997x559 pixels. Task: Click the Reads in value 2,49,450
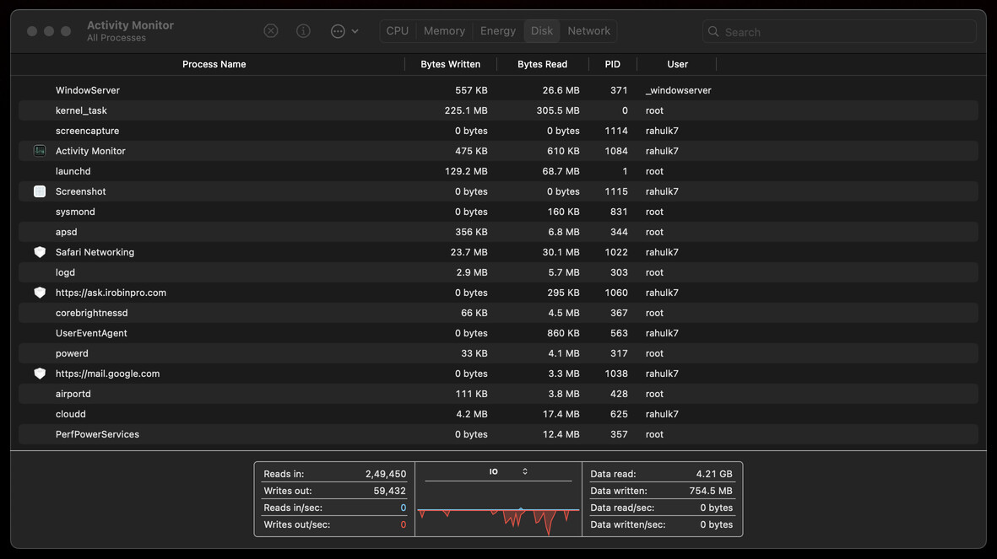(x=385, y=474)
